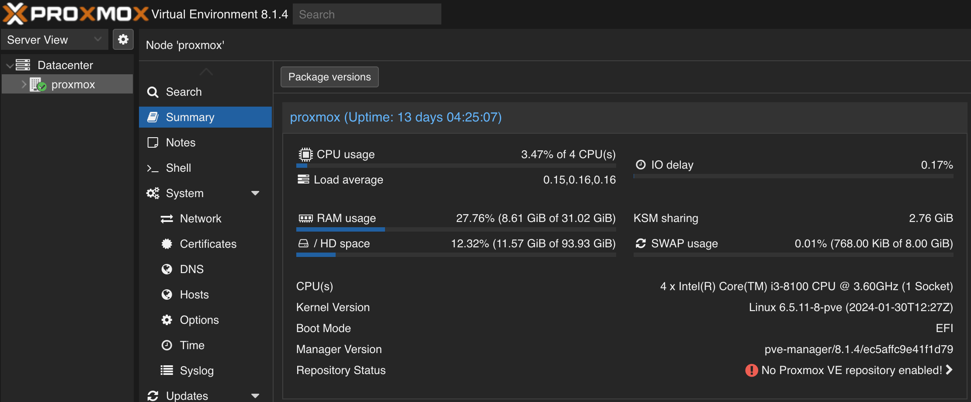Open the repository status details chevron

pyautogui.click(x=949, y=370)
